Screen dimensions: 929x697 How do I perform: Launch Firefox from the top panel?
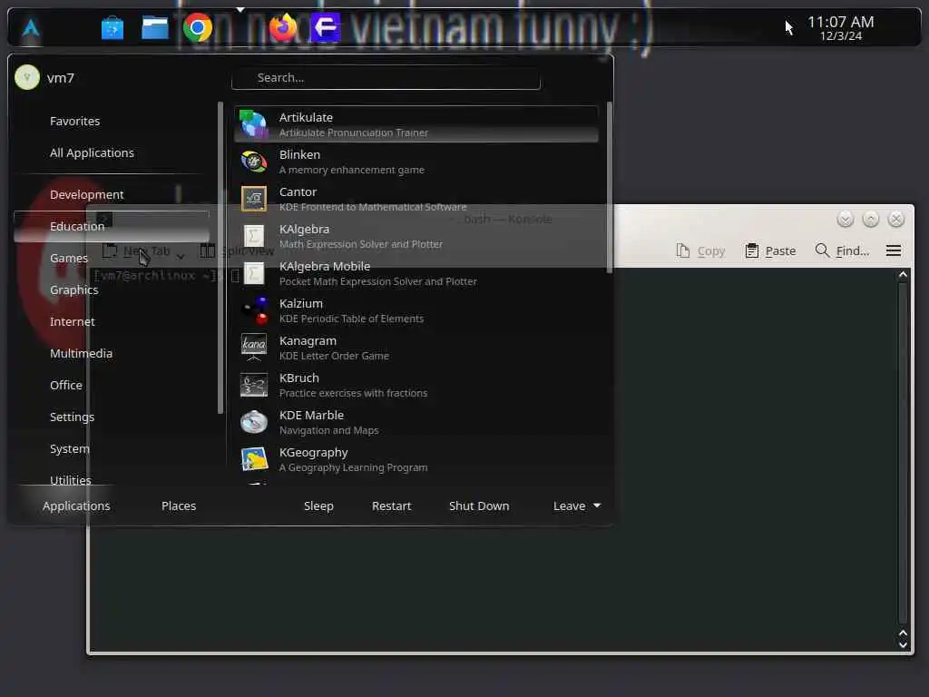(x=283, y=27)
